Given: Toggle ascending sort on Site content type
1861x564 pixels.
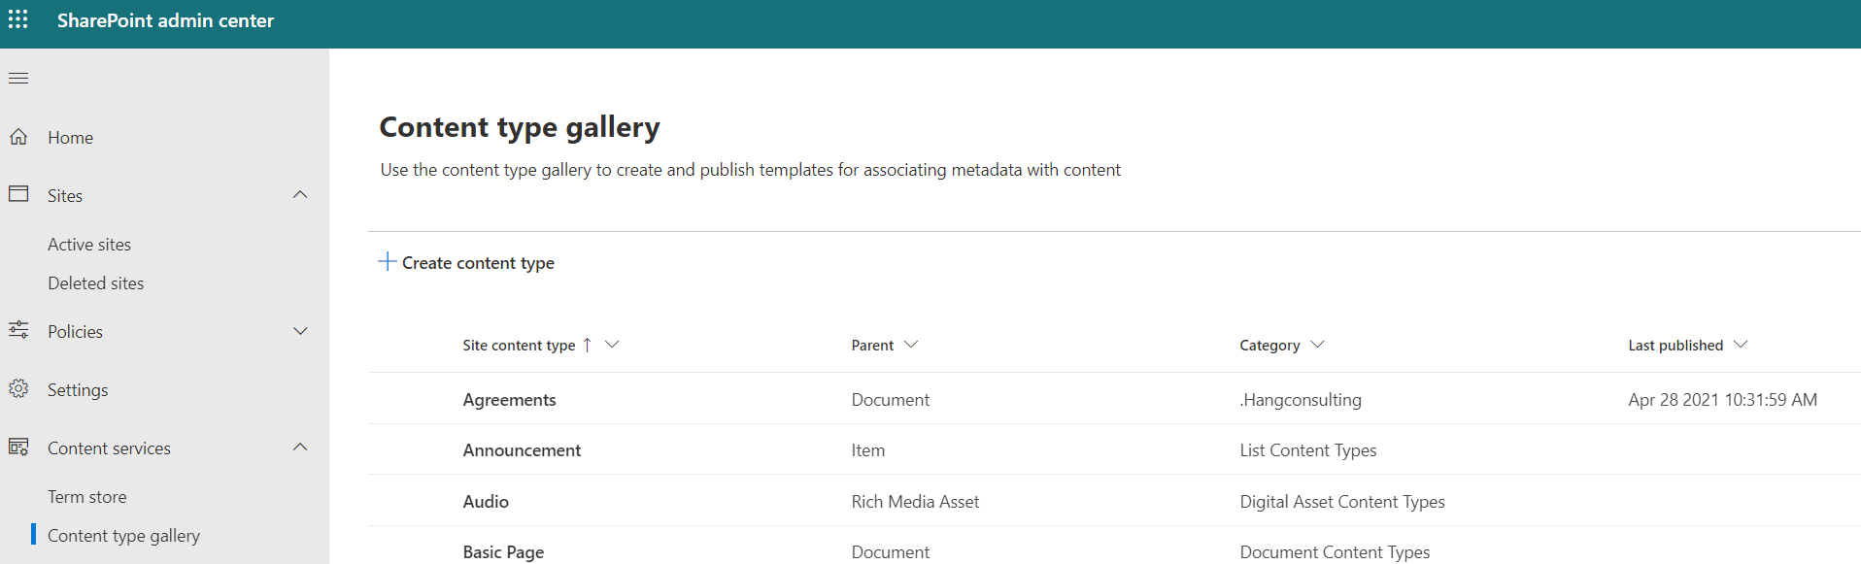Looking at the screenshot, I should click(x=588, y=345).
